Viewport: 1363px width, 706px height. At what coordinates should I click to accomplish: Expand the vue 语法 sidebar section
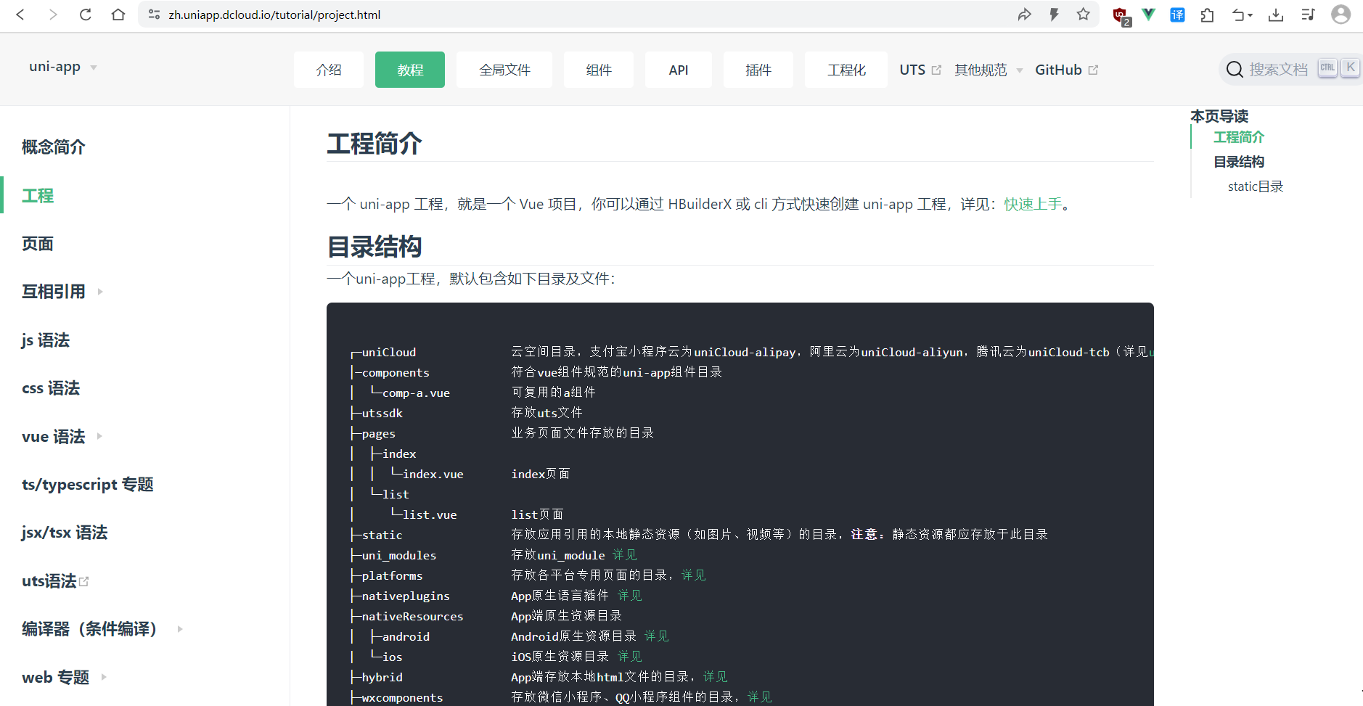99,436
